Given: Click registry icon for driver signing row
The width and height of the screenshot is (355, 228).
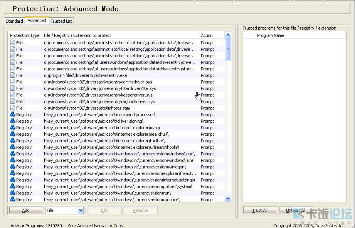Looking at the screenshot, I should click(13, 121).
